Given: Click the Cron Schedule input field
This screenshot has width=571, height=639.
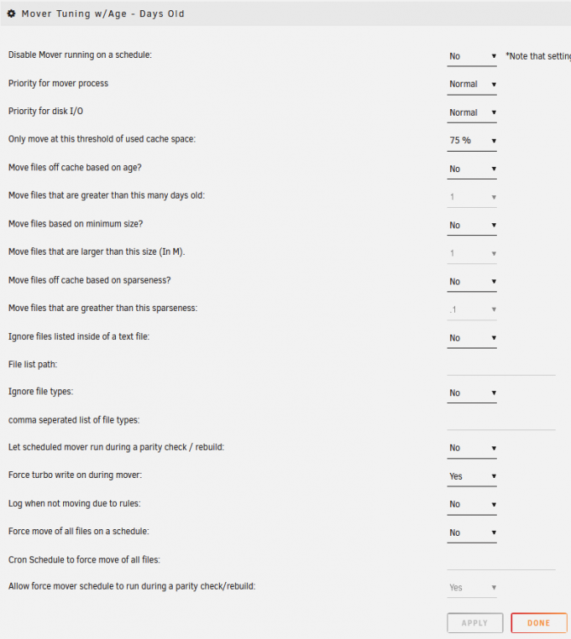Looking at the screenshot, I should 501,561.
